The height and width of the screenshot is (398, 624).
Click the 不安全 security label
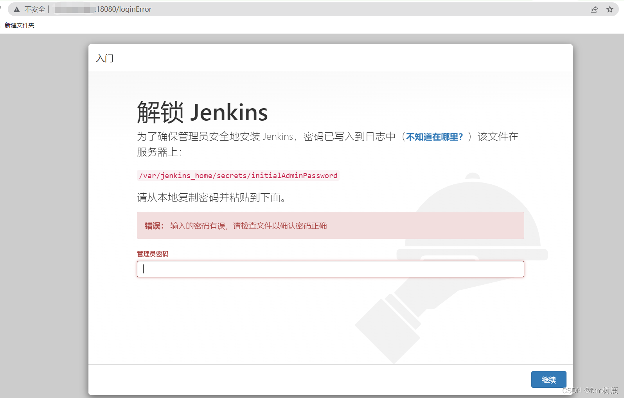35,9
